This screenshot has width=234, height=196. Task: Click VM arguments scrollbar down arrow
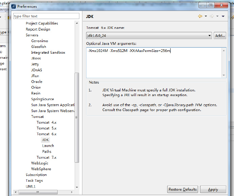click(224, 75)
